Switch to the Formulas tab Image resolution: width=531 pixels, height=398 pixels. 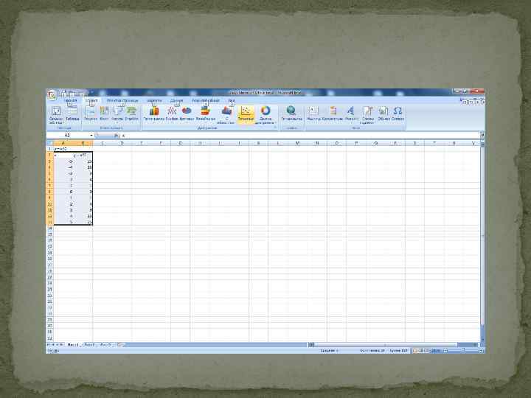click(x=154, y=100)
